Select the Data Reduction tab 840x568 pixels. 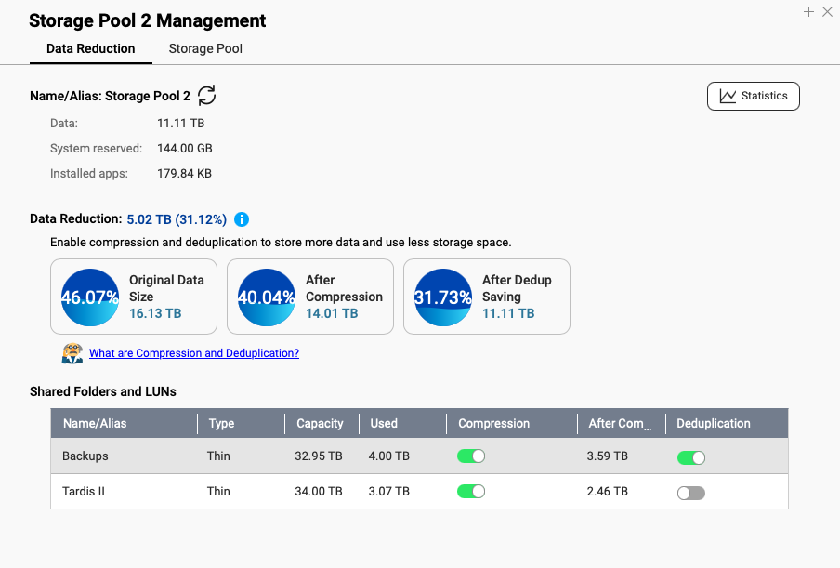(x=91, y=48)
